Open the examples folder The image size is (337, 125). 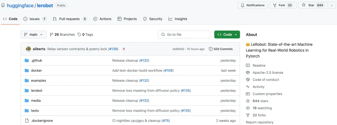38,80
